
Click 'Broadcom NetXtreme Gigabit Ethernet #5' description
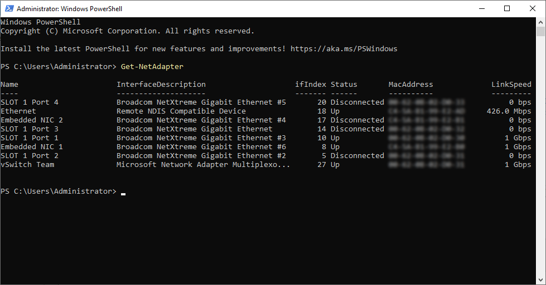(x=201, y=102)
